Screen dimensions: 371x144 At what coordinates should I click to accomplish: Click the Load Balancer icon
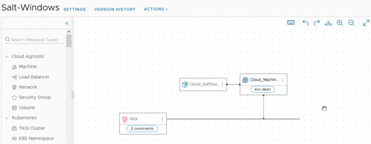click(x=14, y=77)
